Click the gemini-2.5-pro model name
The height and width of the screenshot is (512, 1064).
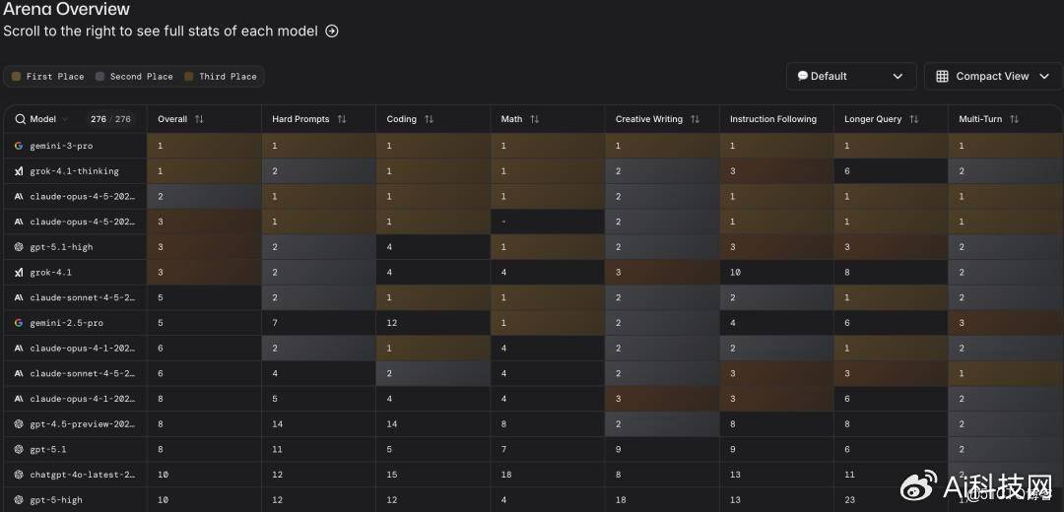point(66,323)
